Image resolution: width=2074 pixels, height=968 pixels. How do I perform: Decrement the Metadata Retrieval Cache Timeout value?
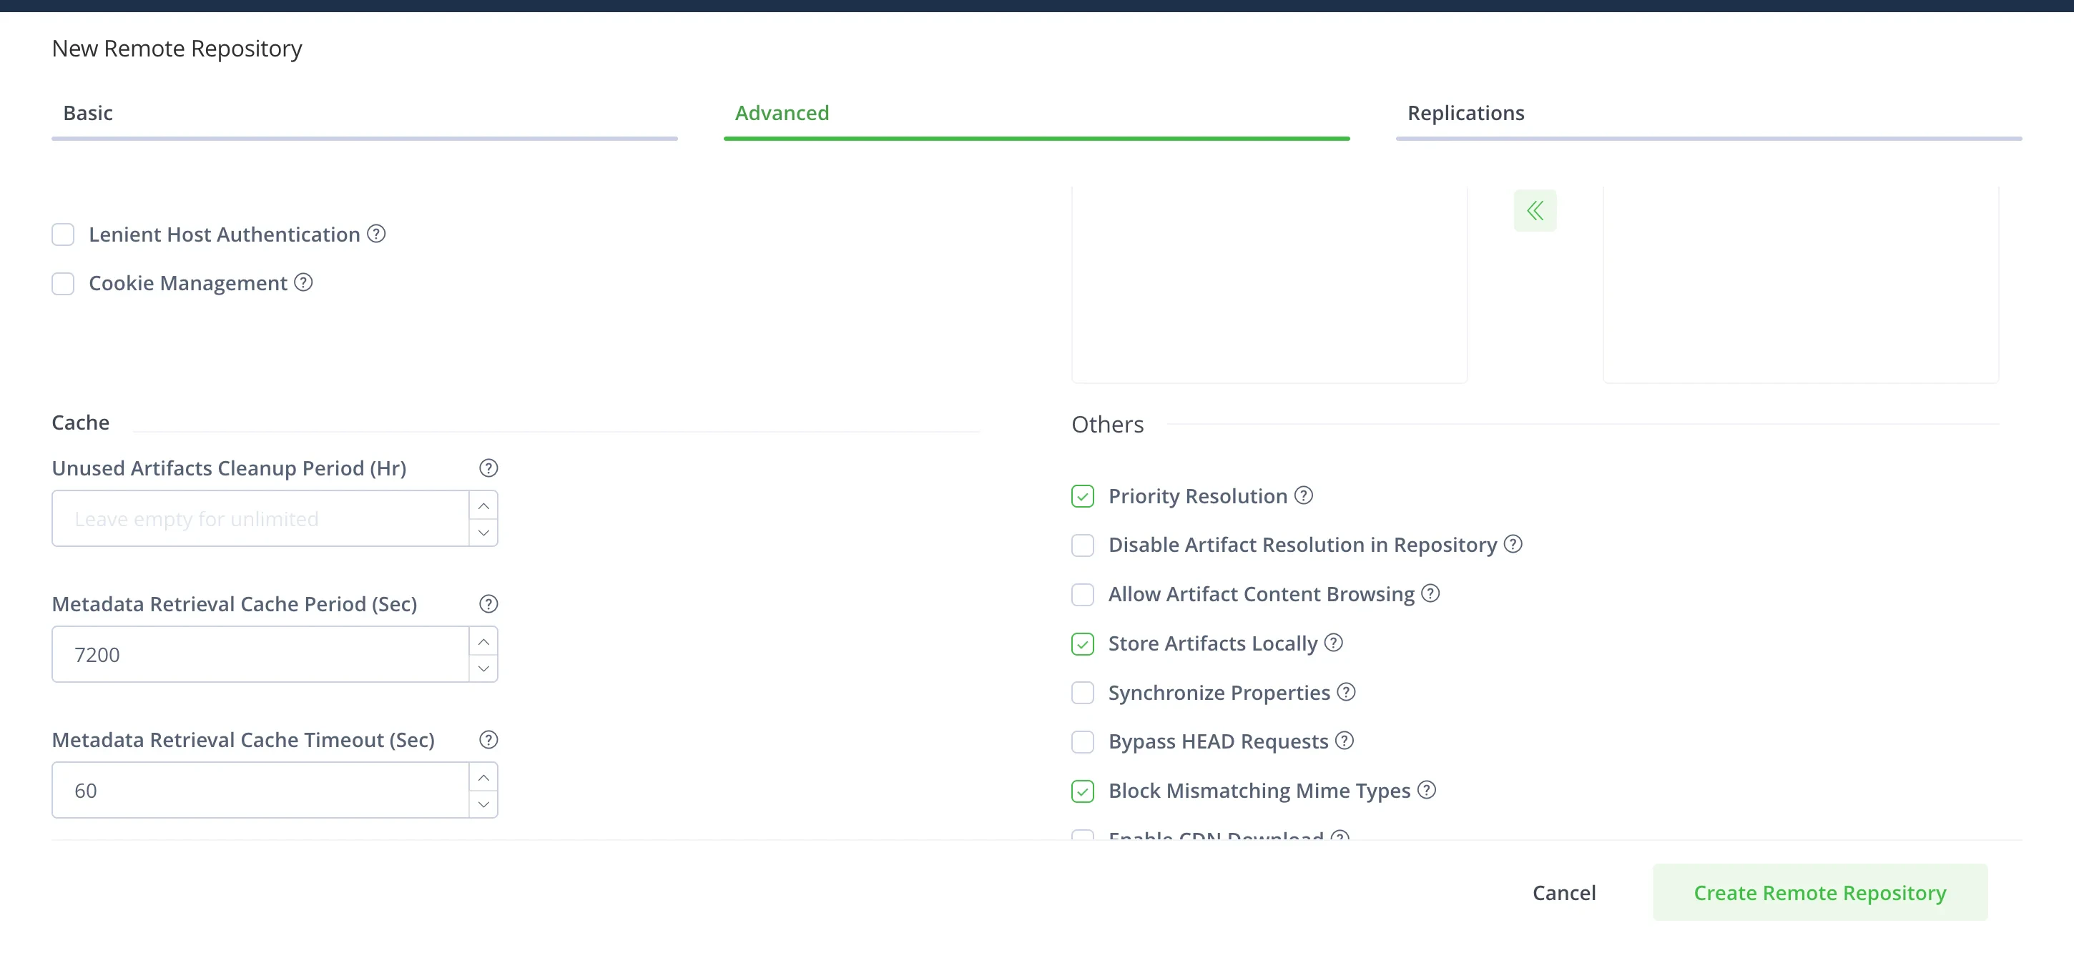(x=483, y=804)
